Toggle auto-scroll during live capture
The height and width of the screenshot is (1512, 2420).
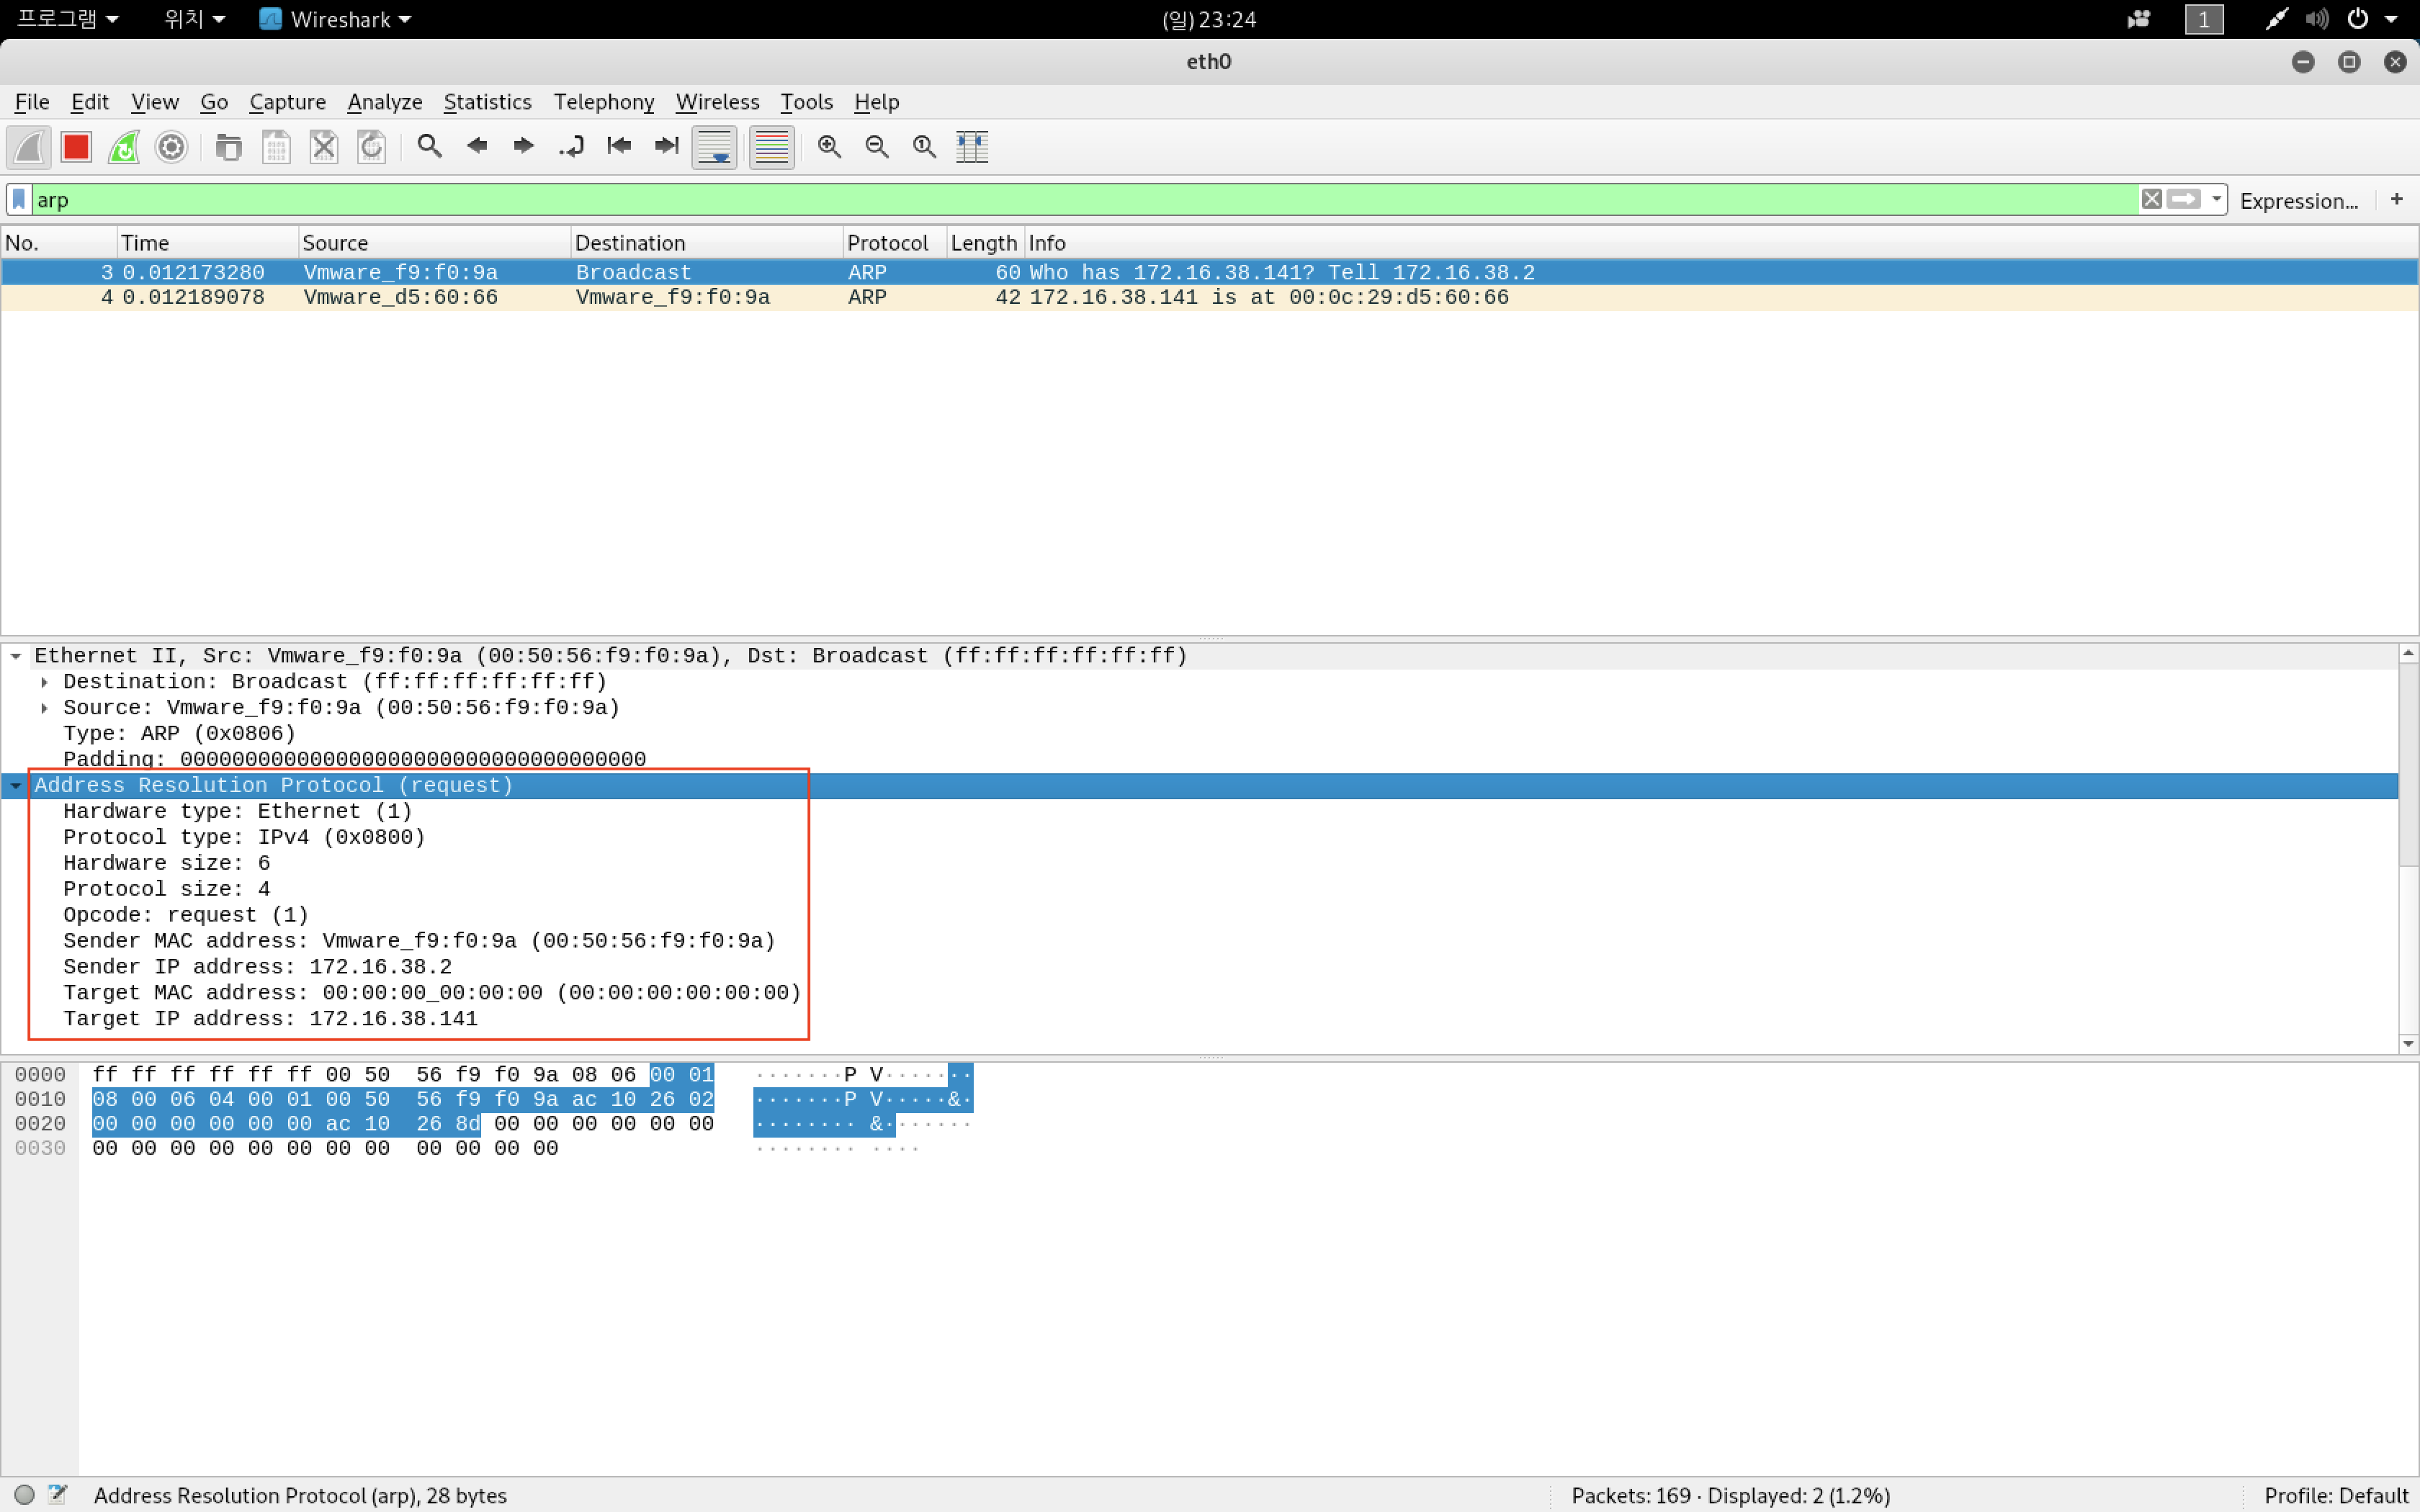[x=714, y=147]
